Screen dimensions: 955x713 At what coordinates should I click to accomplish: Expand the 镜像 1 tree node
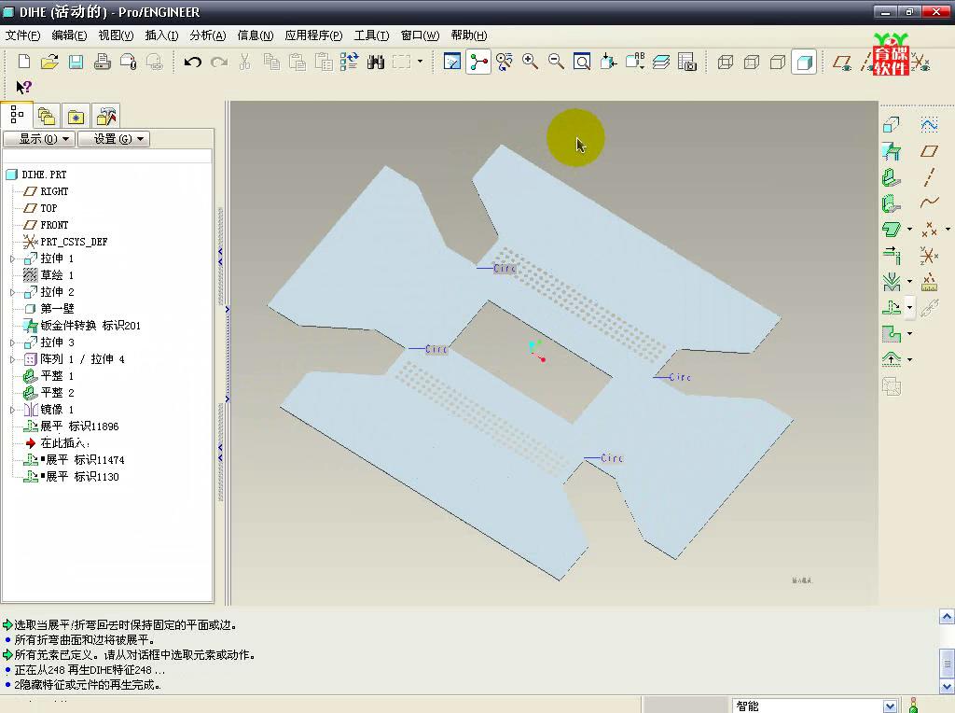pyautogui.click(x=12, y=410)
